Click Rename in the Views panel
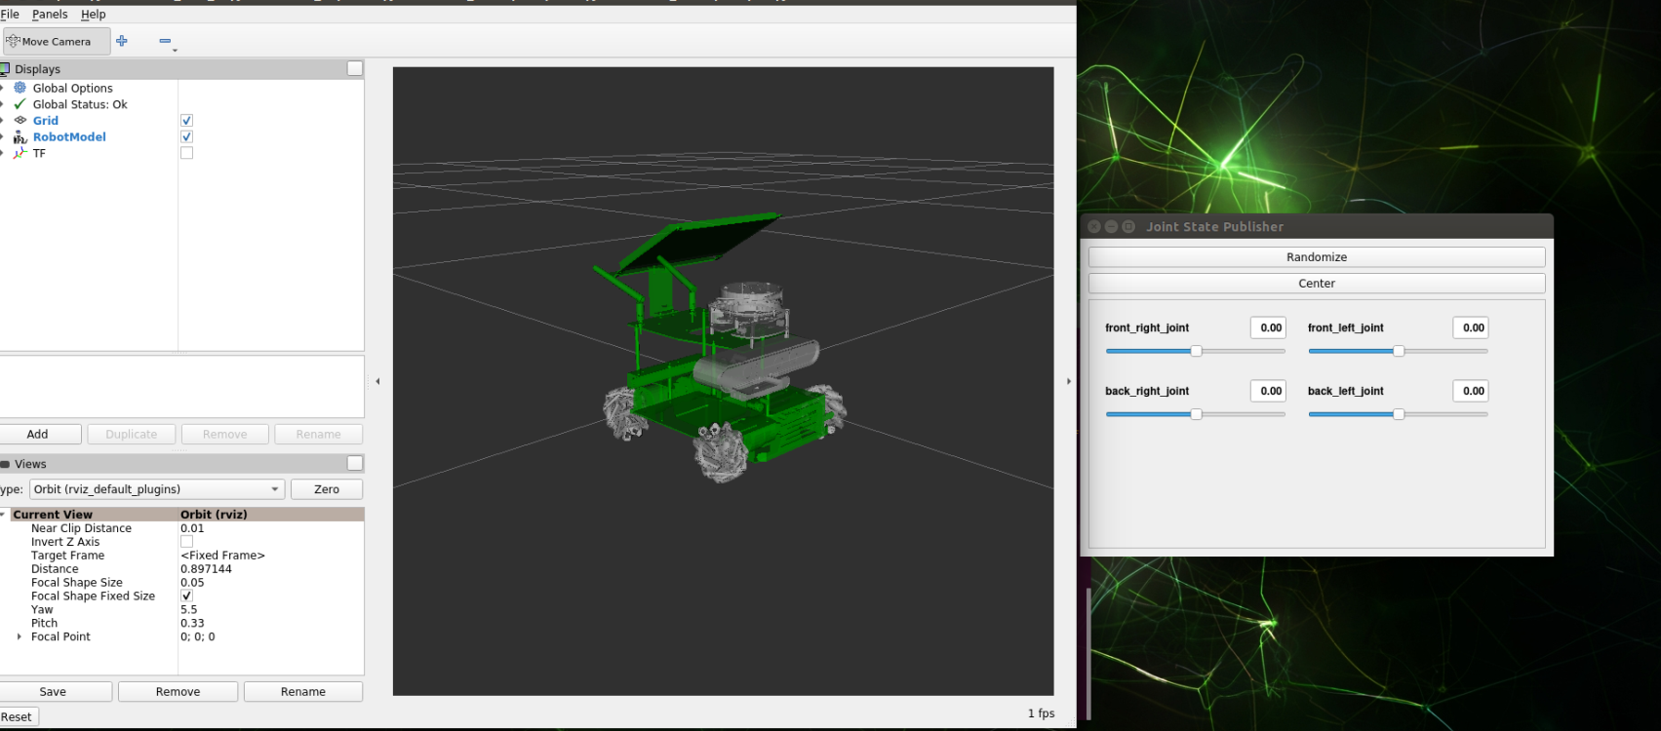The width and height of the screenshot is (1661, 731). (303, 692)
